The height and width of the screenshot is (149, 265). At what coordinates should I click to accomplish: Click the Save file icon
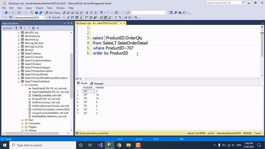pyautogui.click(x=36, y=13)
